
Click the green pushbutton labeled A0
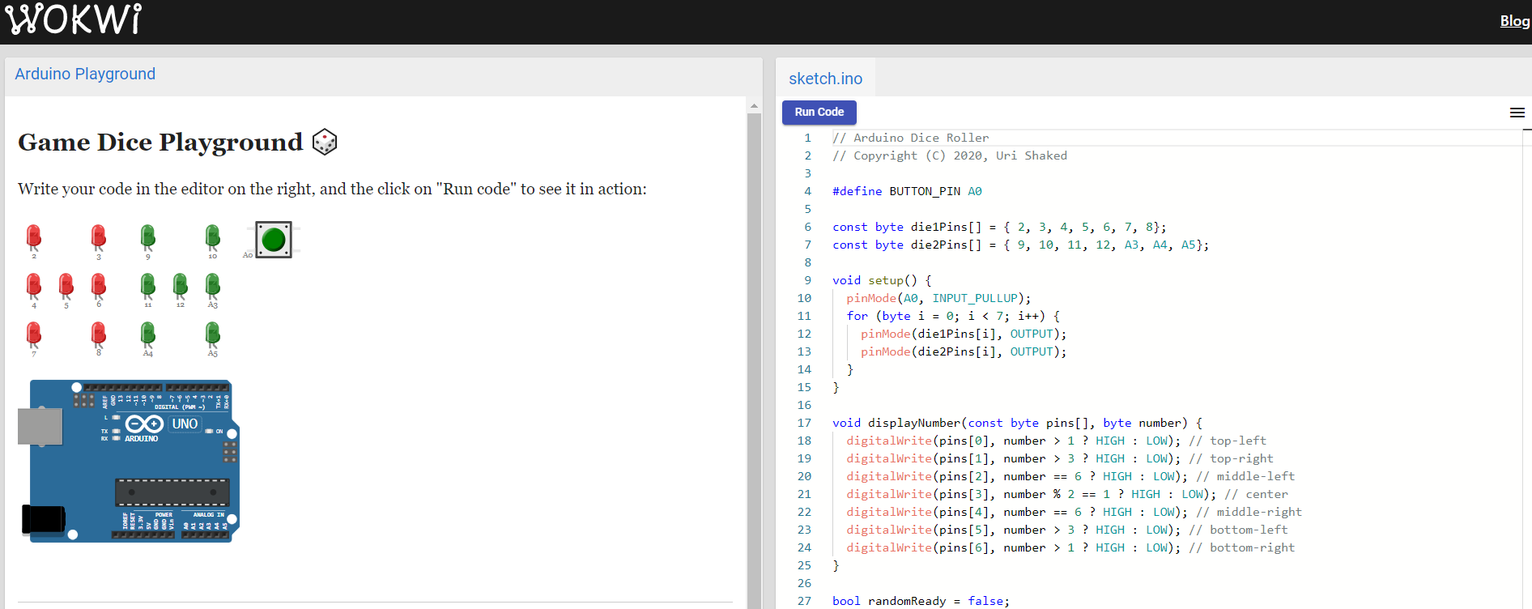coord(274,240)
